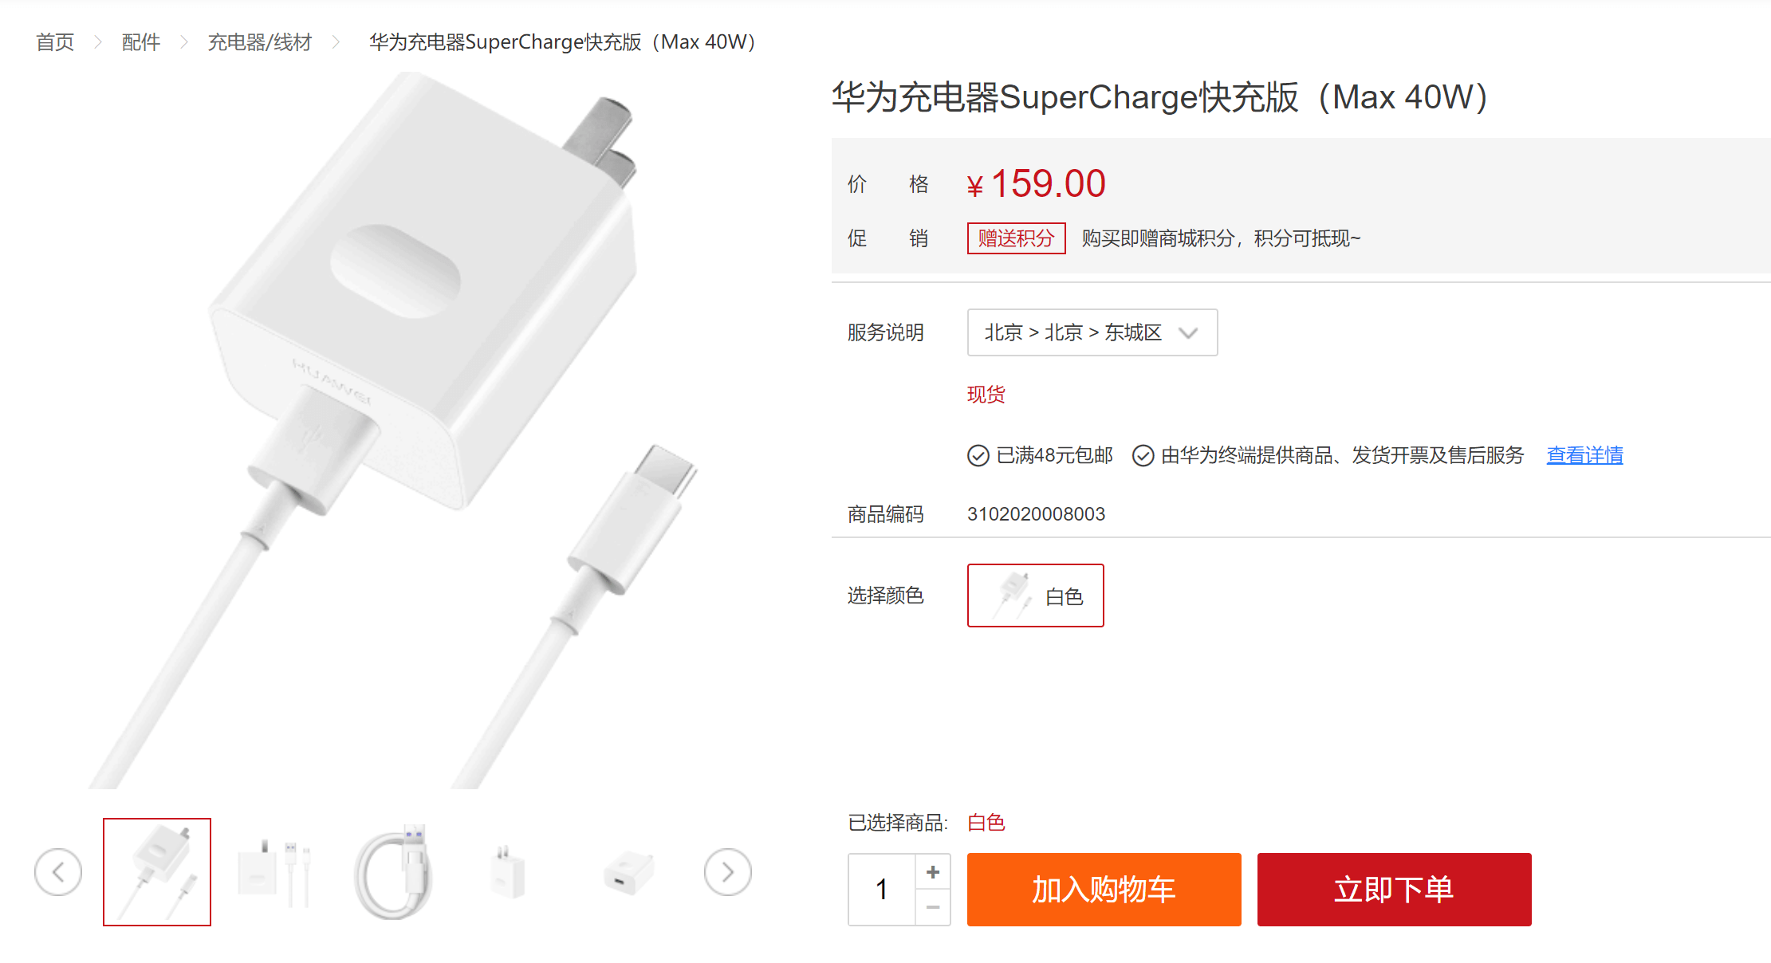Increase quantity with the plus button

[933, 872]
